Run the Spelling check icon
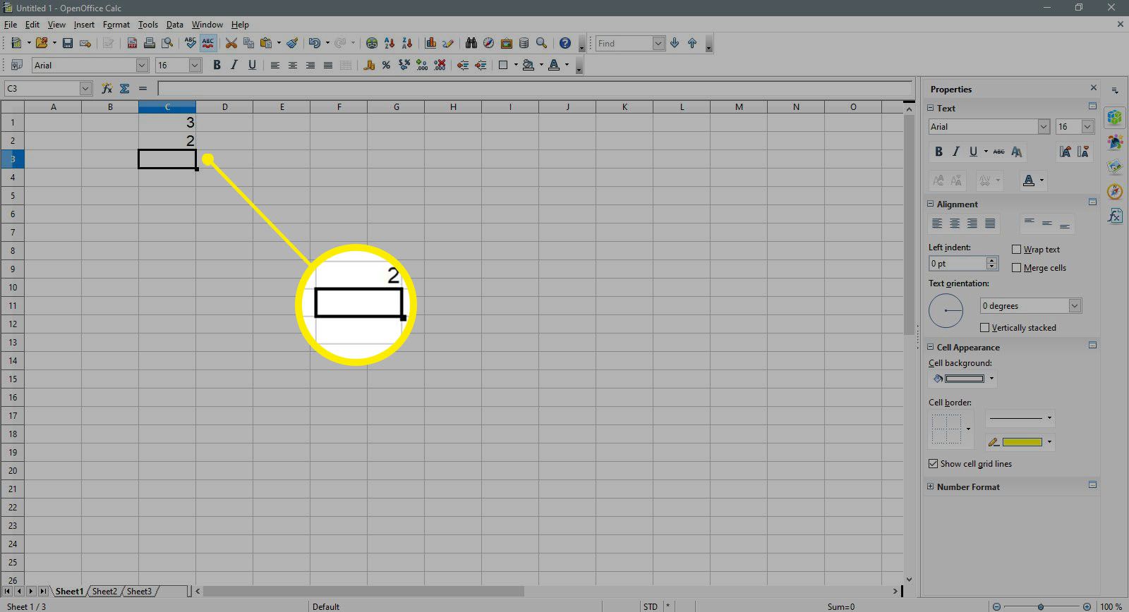1129x612 pixels. (x=191, y=44)
